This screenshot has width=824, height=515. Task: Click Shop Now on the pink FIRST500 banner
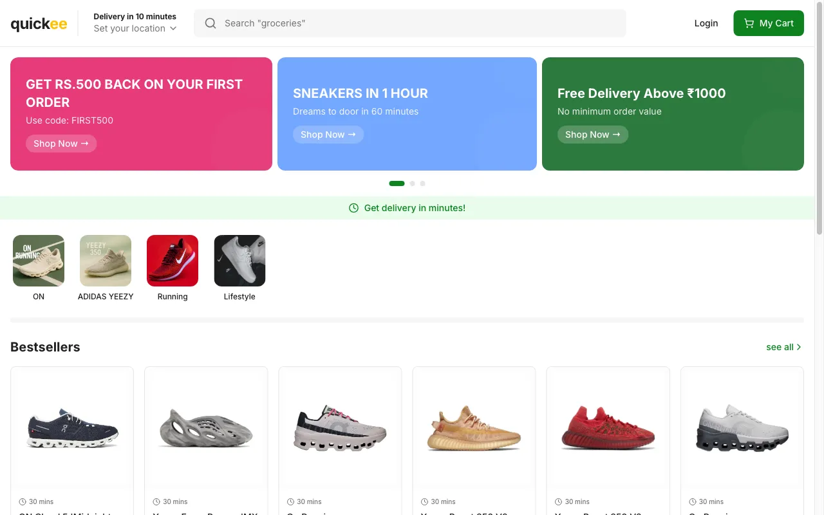click(61, 144)
